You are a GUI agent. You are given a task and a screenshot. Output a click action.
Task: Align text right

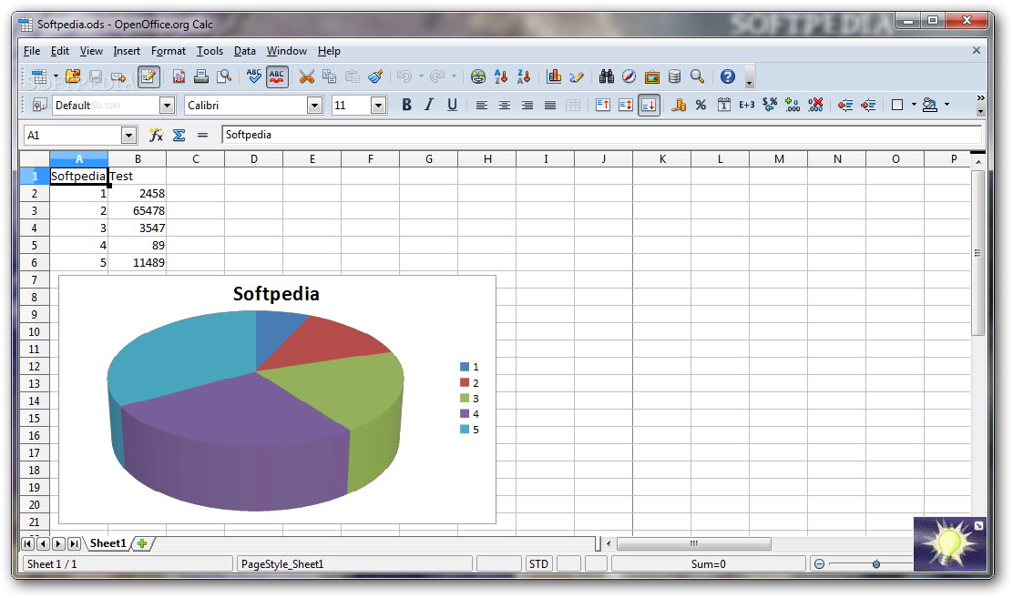point(527,105)
